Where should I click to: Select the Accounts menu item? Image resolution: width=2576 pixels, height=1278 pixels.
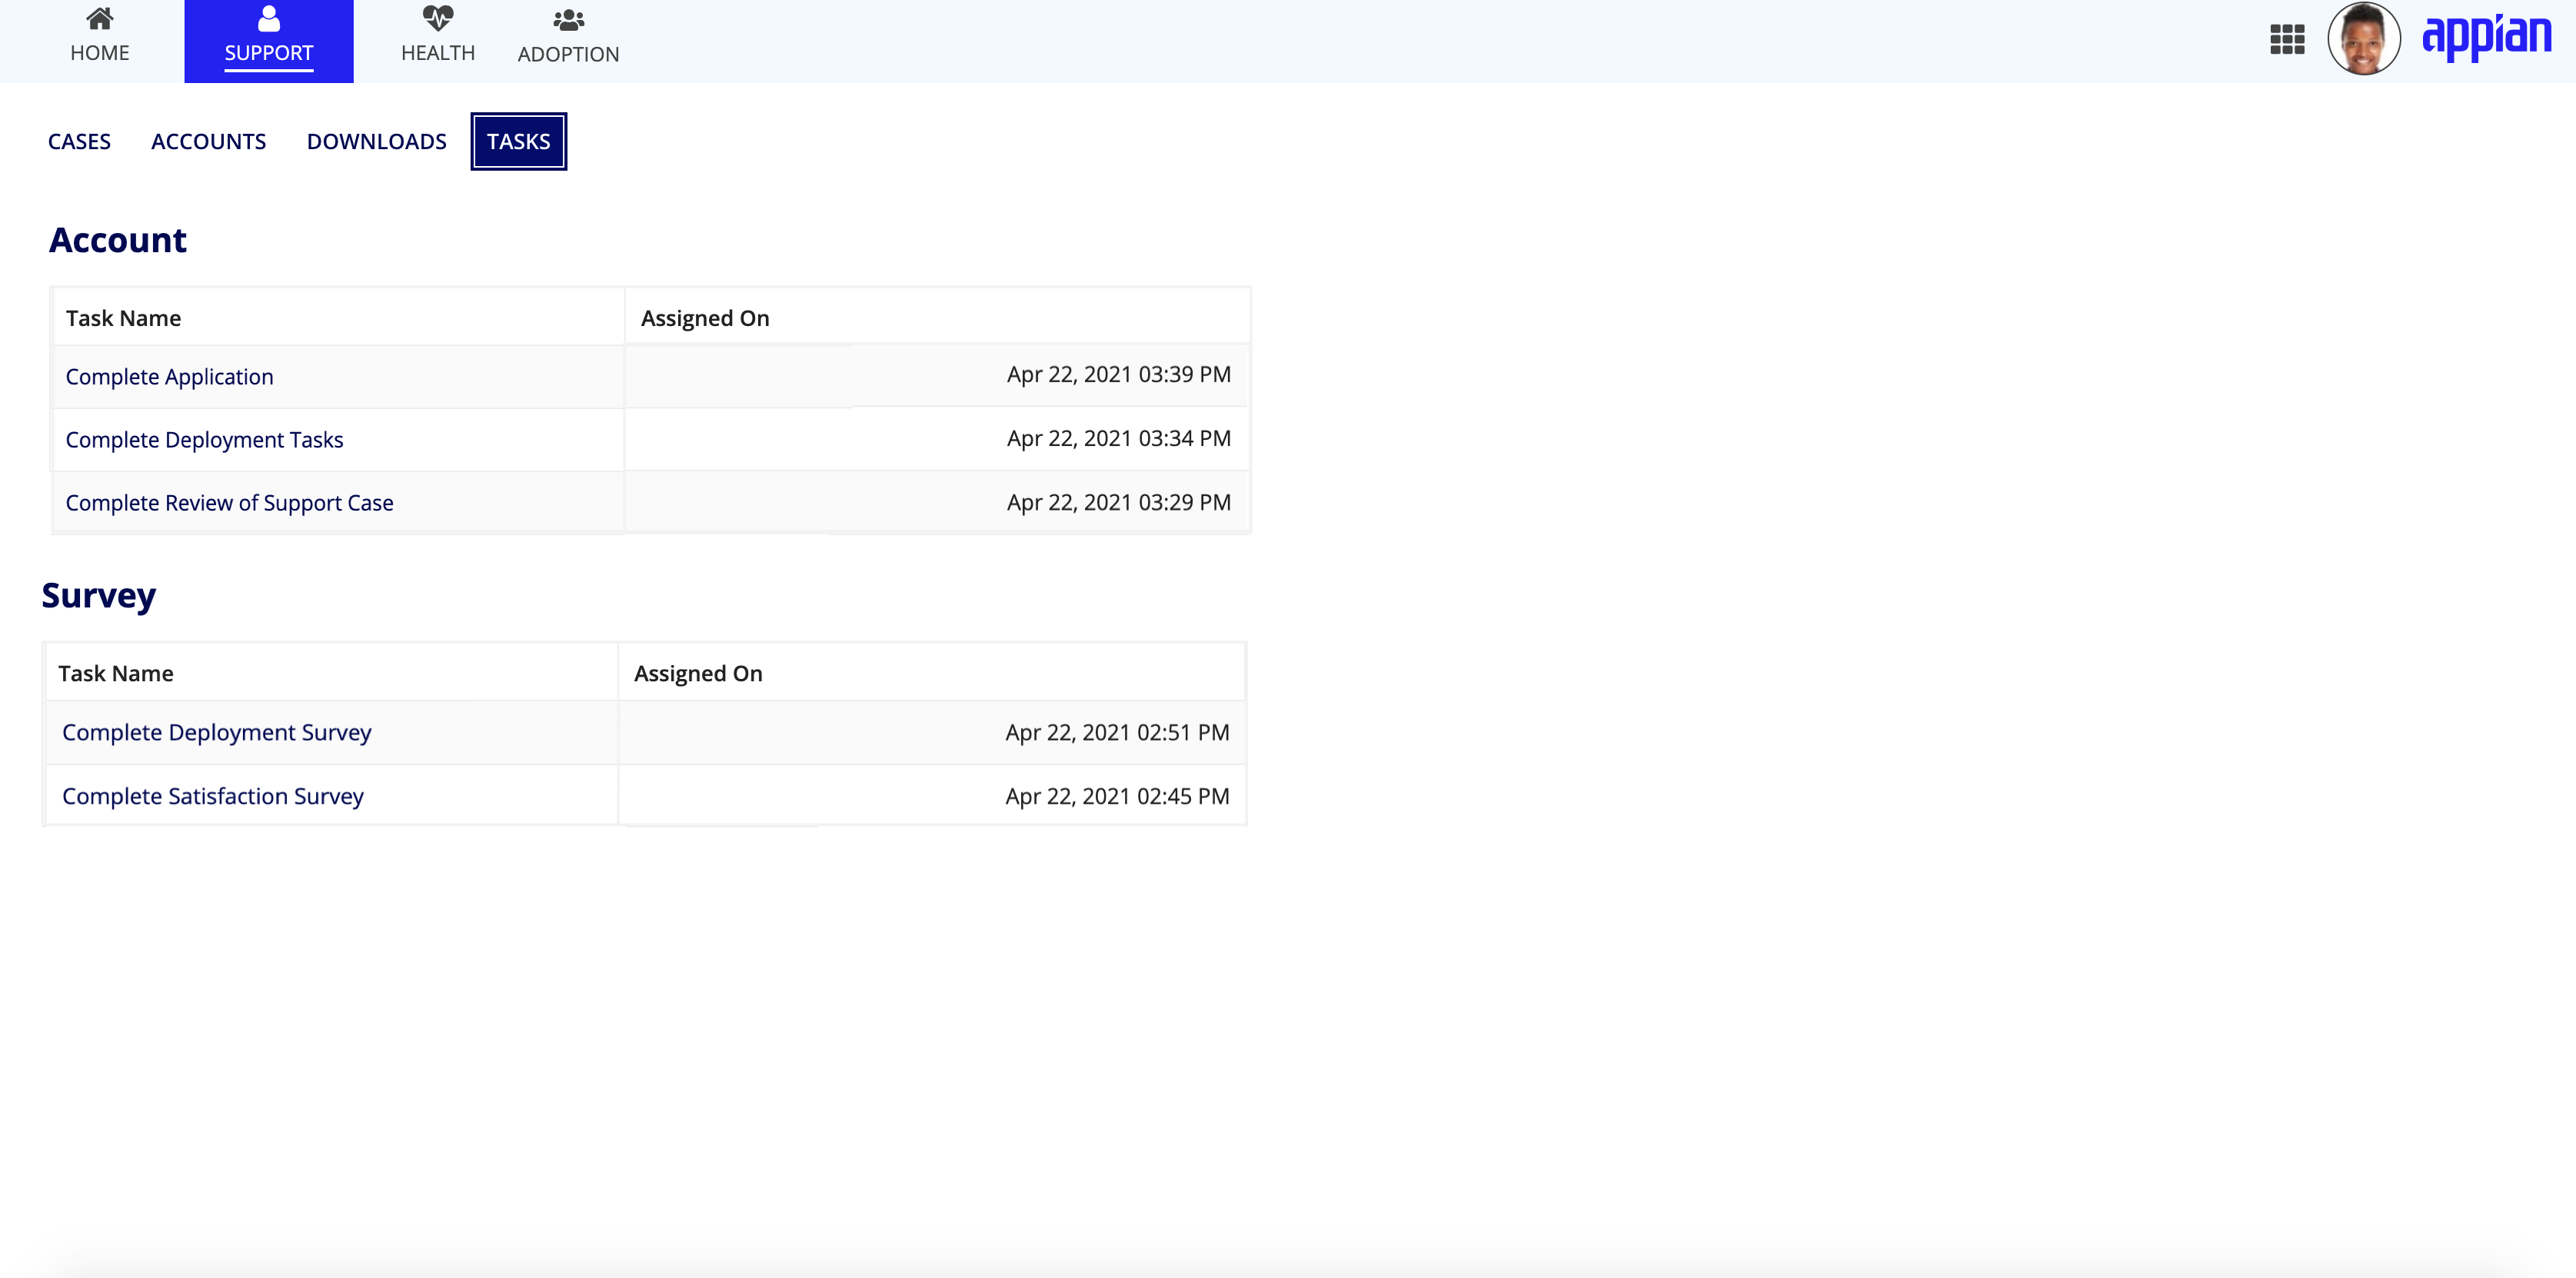pos(208,140)
